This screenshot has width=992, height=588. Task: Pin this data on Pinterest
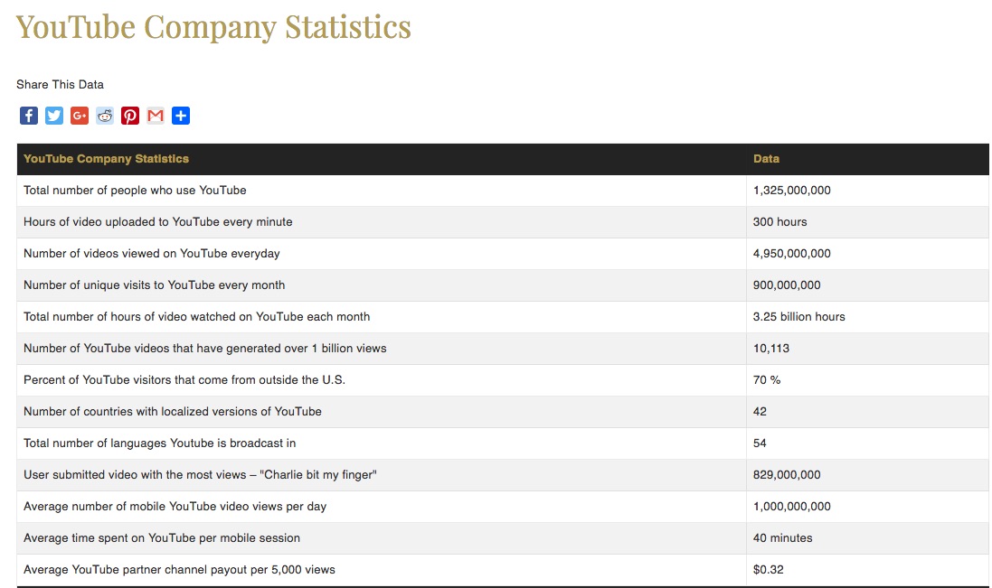(129, 116)
